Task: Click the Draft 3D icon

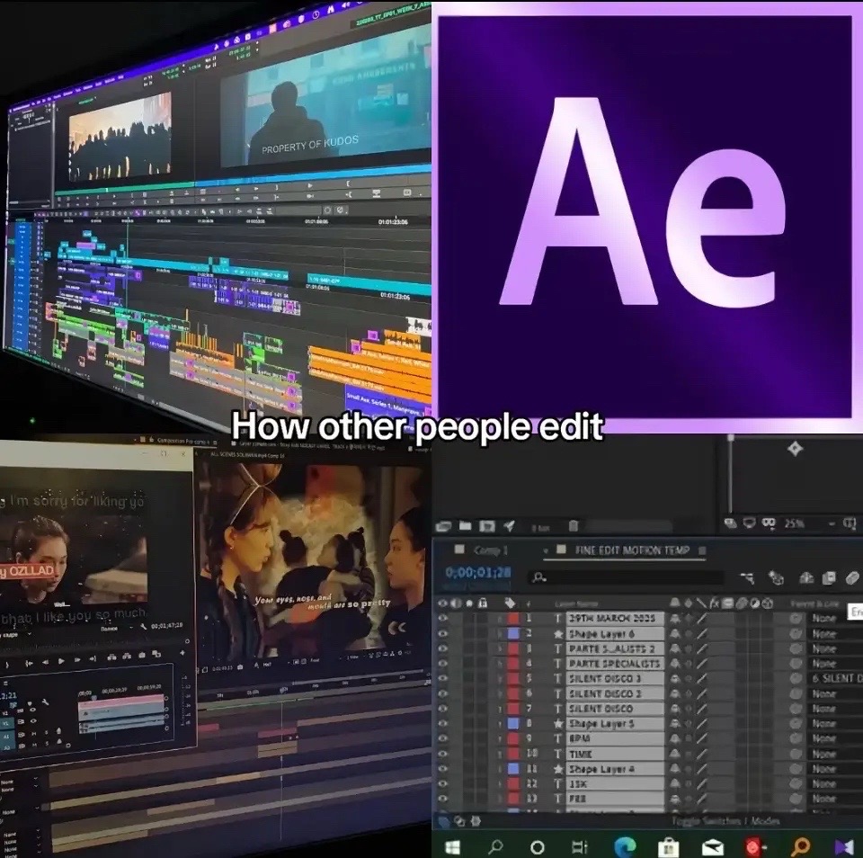Action: coord(776,577)
